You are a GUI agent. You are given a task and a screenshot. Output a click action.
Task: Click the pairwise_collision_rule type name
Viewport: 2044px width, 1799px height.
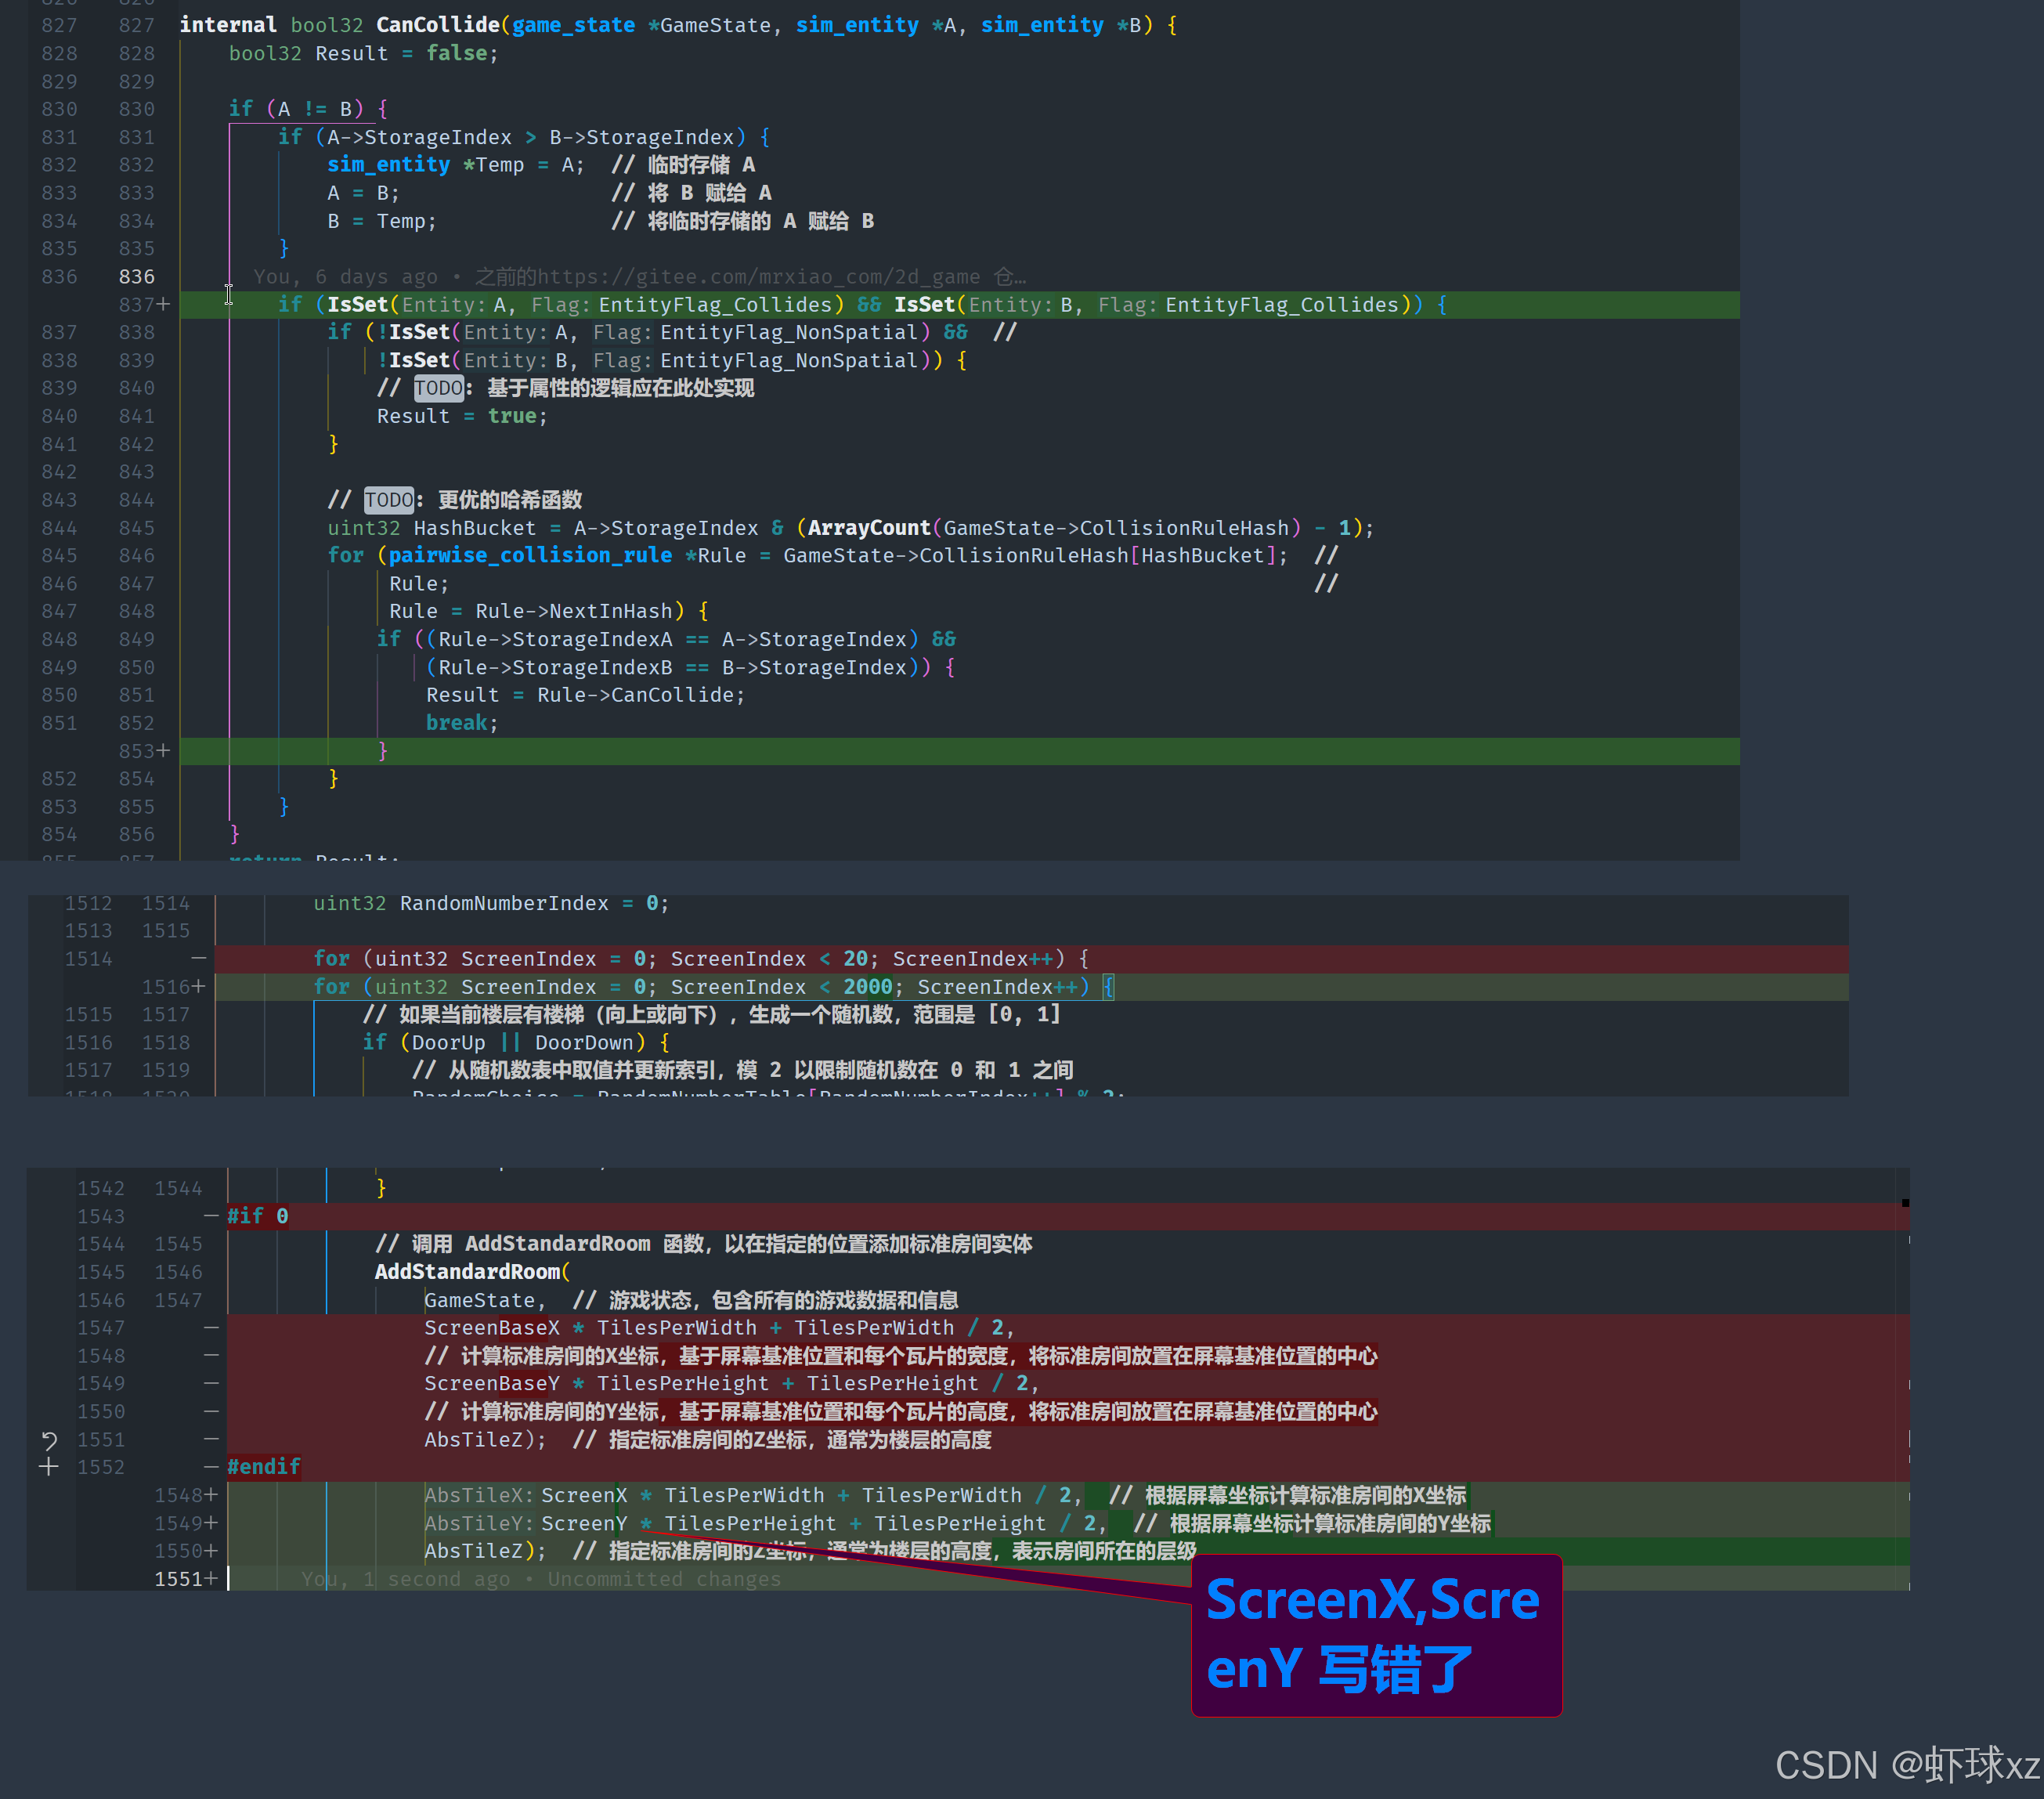(x=530, y=556)
